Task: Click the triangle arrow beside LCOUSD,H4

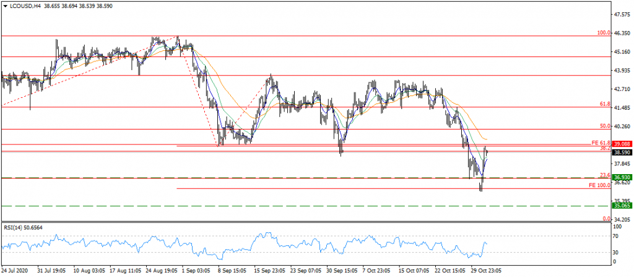Action: coord(4,5)
